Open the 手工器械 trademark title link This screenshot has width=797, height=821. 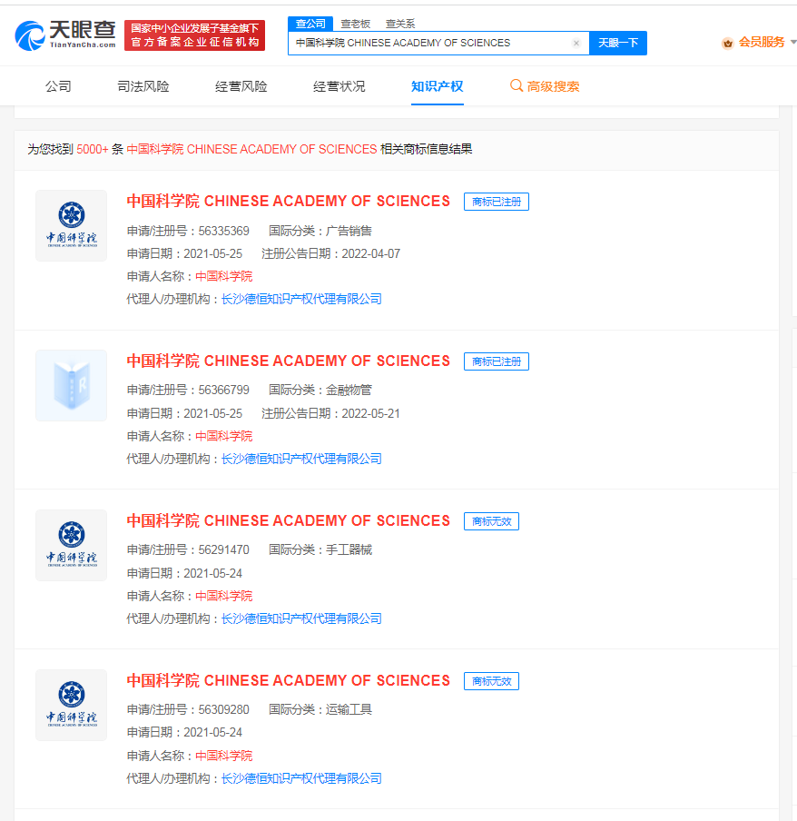point(289,520)
